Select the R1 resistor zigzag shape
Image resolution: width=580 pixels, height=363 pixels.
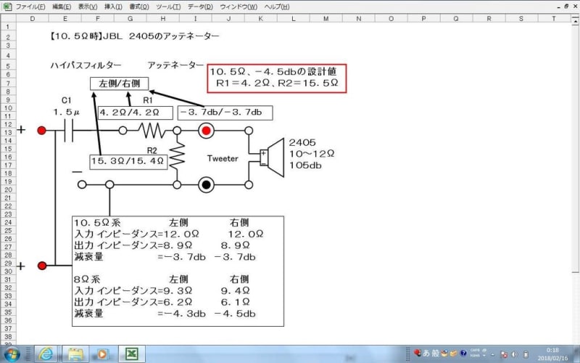pos(152,131)
